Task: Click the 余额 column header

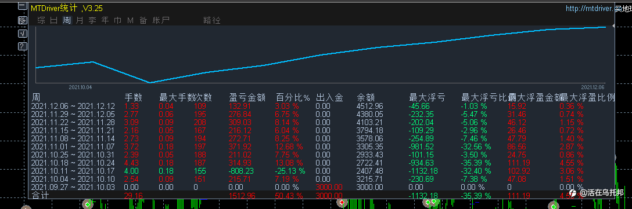Action: [x=366, y=97]
